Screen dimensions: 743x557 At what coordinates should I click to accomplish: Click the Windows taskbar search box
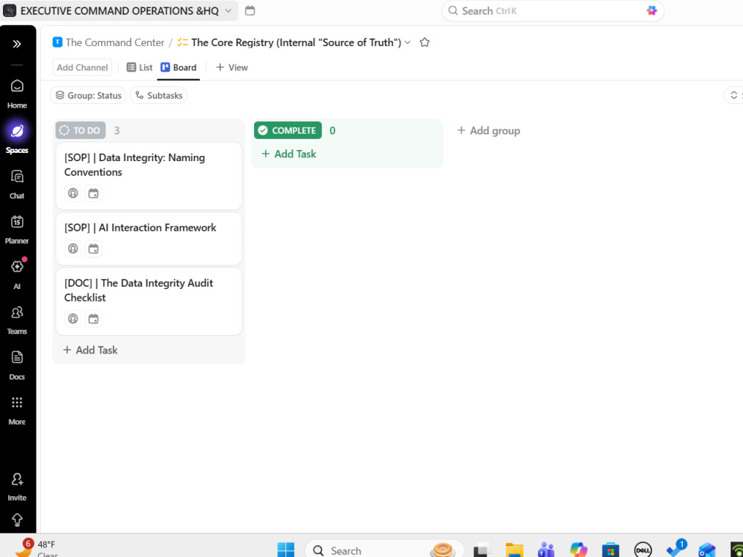click(384, 550)
